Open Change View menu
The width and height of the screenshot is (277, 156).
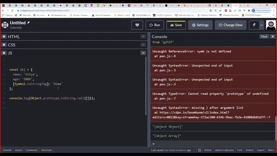[230, 25]
